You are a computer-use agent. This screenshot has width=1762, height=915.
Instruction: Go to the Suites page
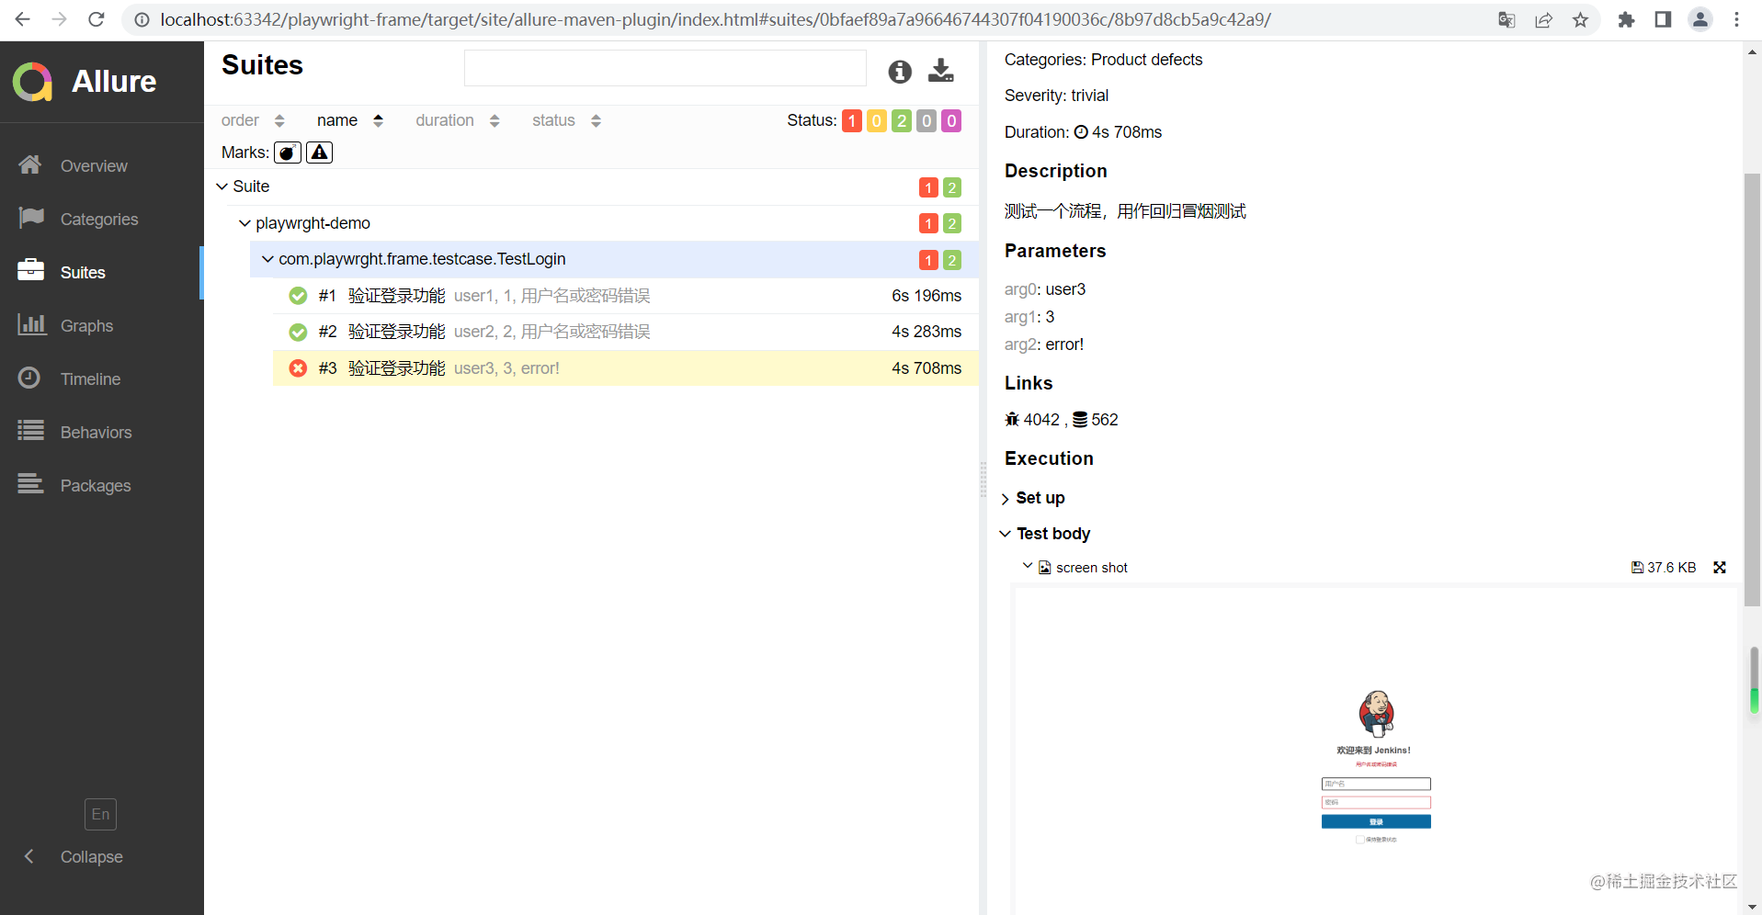(101, 273)
